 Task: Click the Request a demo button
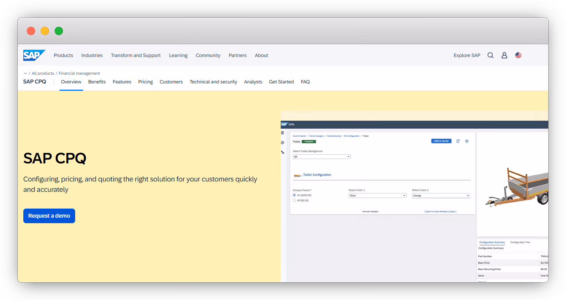pyautogui.click(x=49, y=216)
